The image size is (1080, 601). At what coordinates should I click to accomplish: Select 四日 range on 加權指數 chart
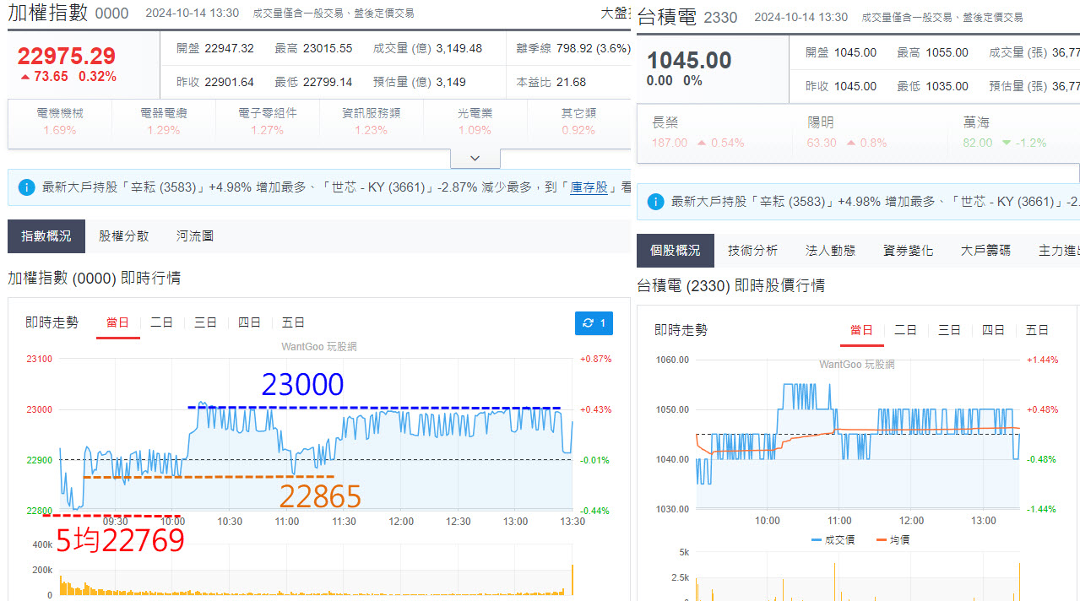(250, 322)
